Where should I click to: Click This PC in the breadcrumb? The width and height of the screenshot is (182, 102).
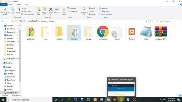click(22, 21)
